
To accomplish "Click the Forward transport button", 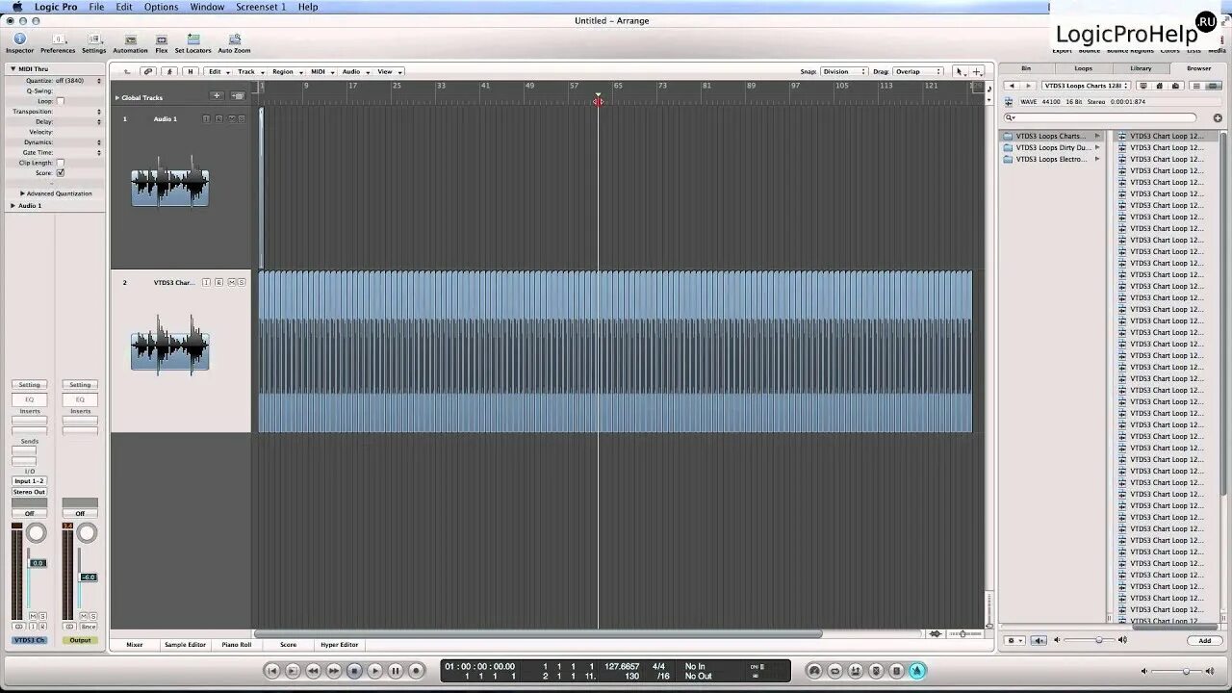I will point(334,671).
